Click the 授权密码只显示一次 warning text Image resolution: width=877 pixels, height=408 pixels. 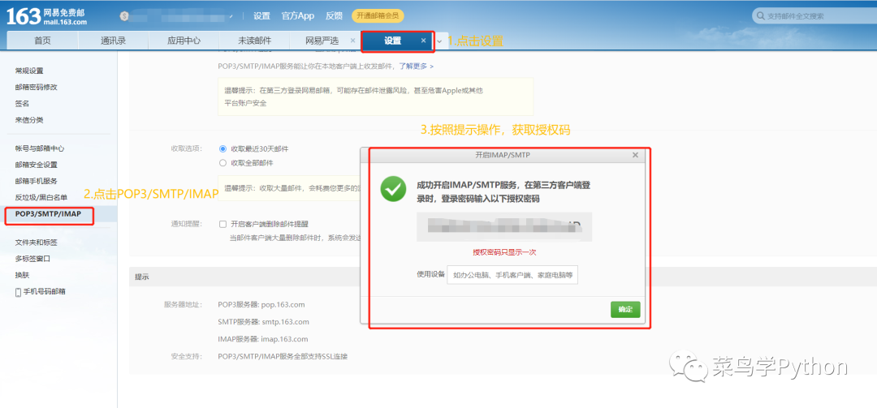[x=504, y=252]
